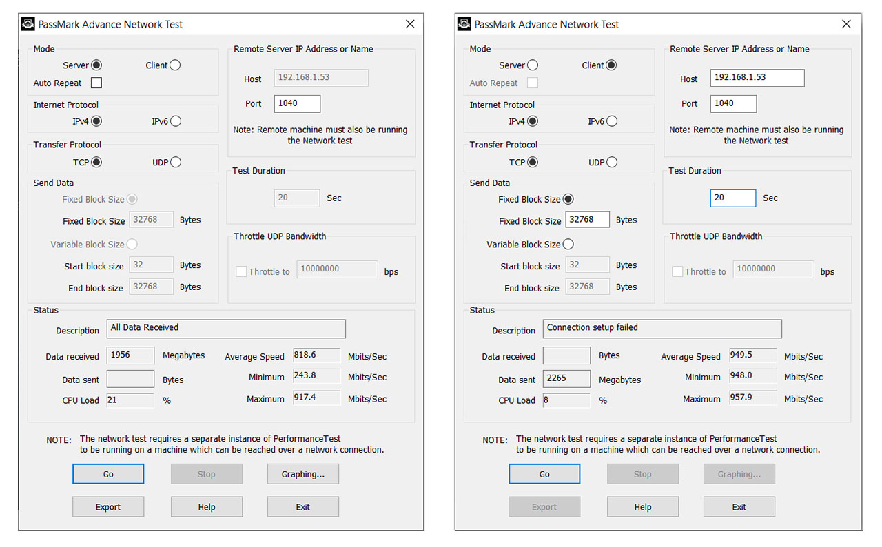The height and width of the screenshot is (547, 882).
Task: Close the left PassMark window
Action: click(410, 24)
